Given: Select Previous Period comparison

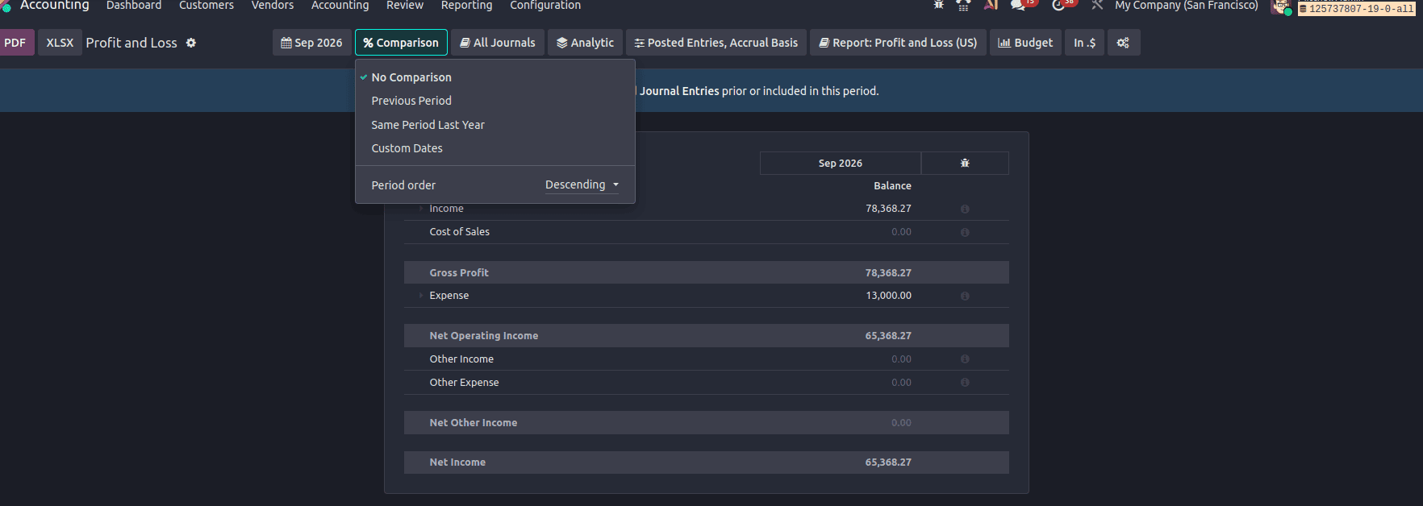Looking at the screenshot, I should [x=495, y=101].
